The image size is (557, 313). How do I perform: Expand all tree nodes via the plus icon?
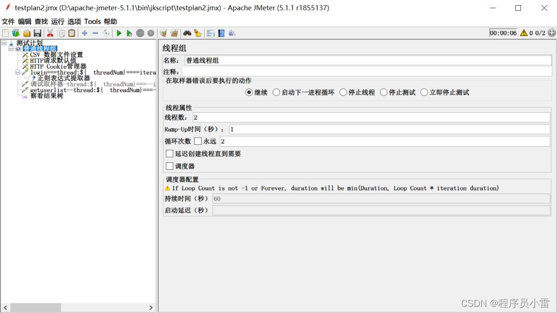85,33
